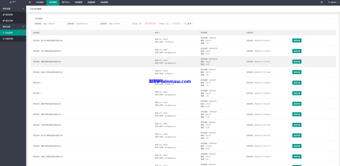Collapse the 购买记录 sidebar group

coord(23,27)
